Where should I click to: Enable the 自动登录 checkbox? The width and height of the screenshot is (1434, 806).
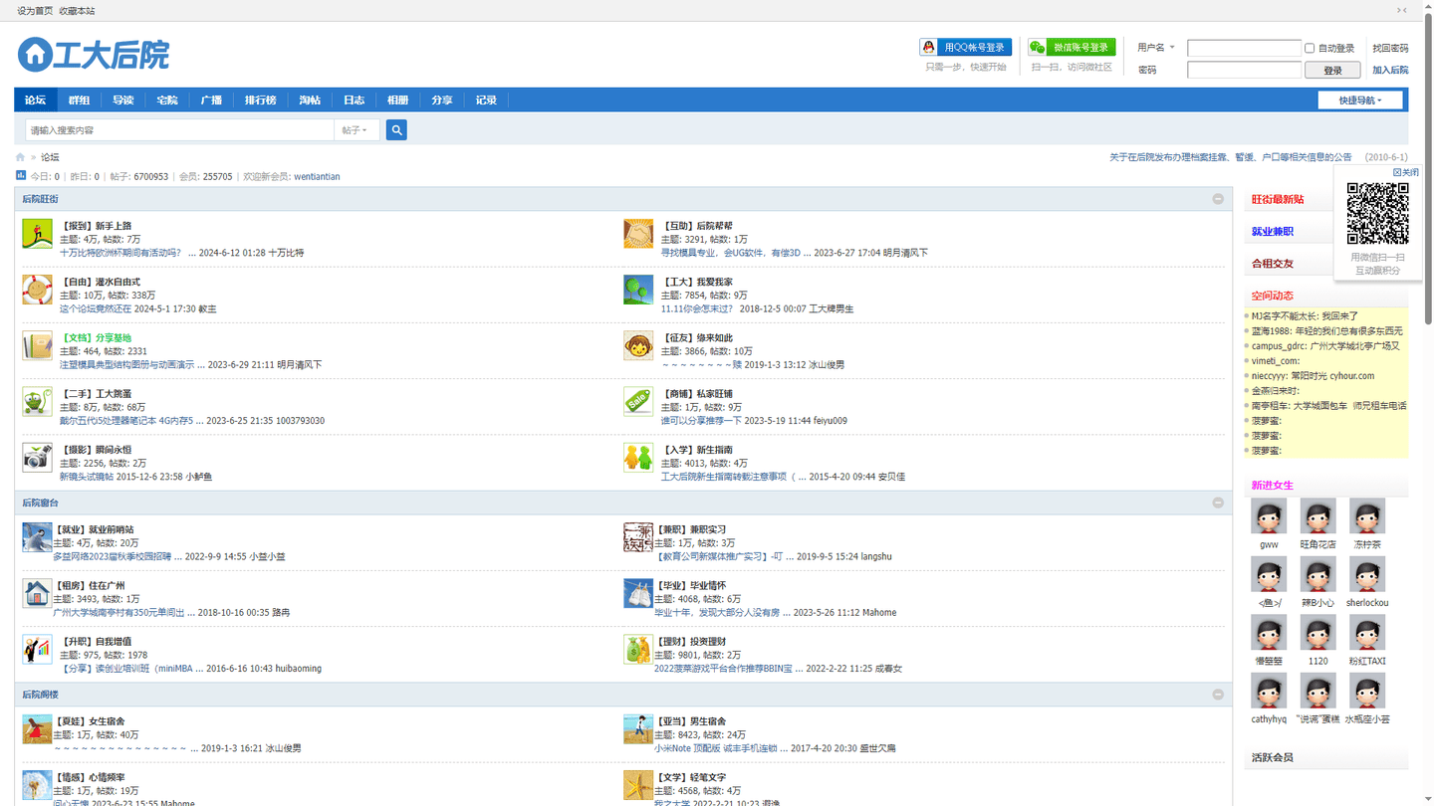1310,48
